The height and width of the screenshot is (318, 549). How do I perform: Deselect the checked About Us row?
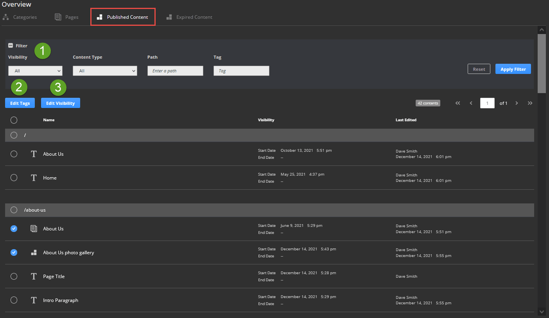coord(14,228)
